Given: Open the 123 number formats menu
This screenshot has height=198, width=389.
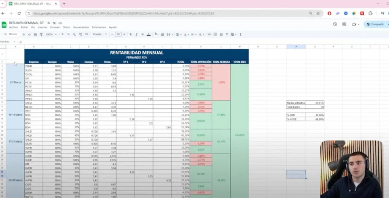Looking at the screenshot, I should tap(86, 35).
